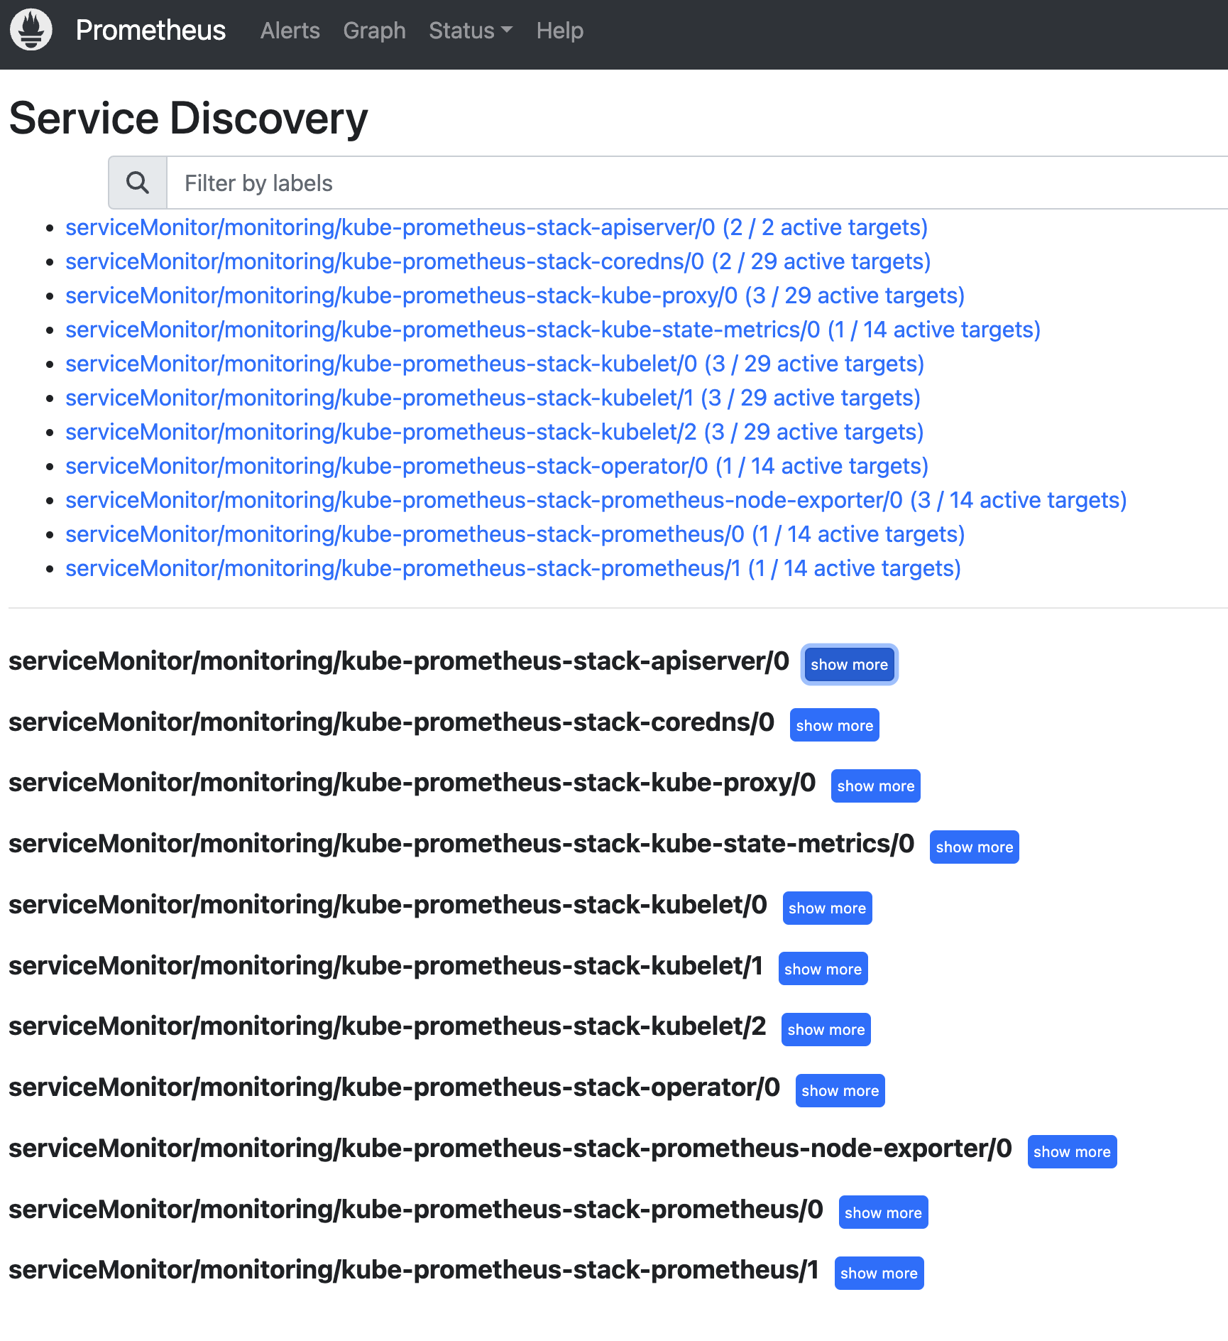Viewport: 1228px width, 1341px height.
Task: Show more for apiserver/0 section
Action: (x=849, y=664)
